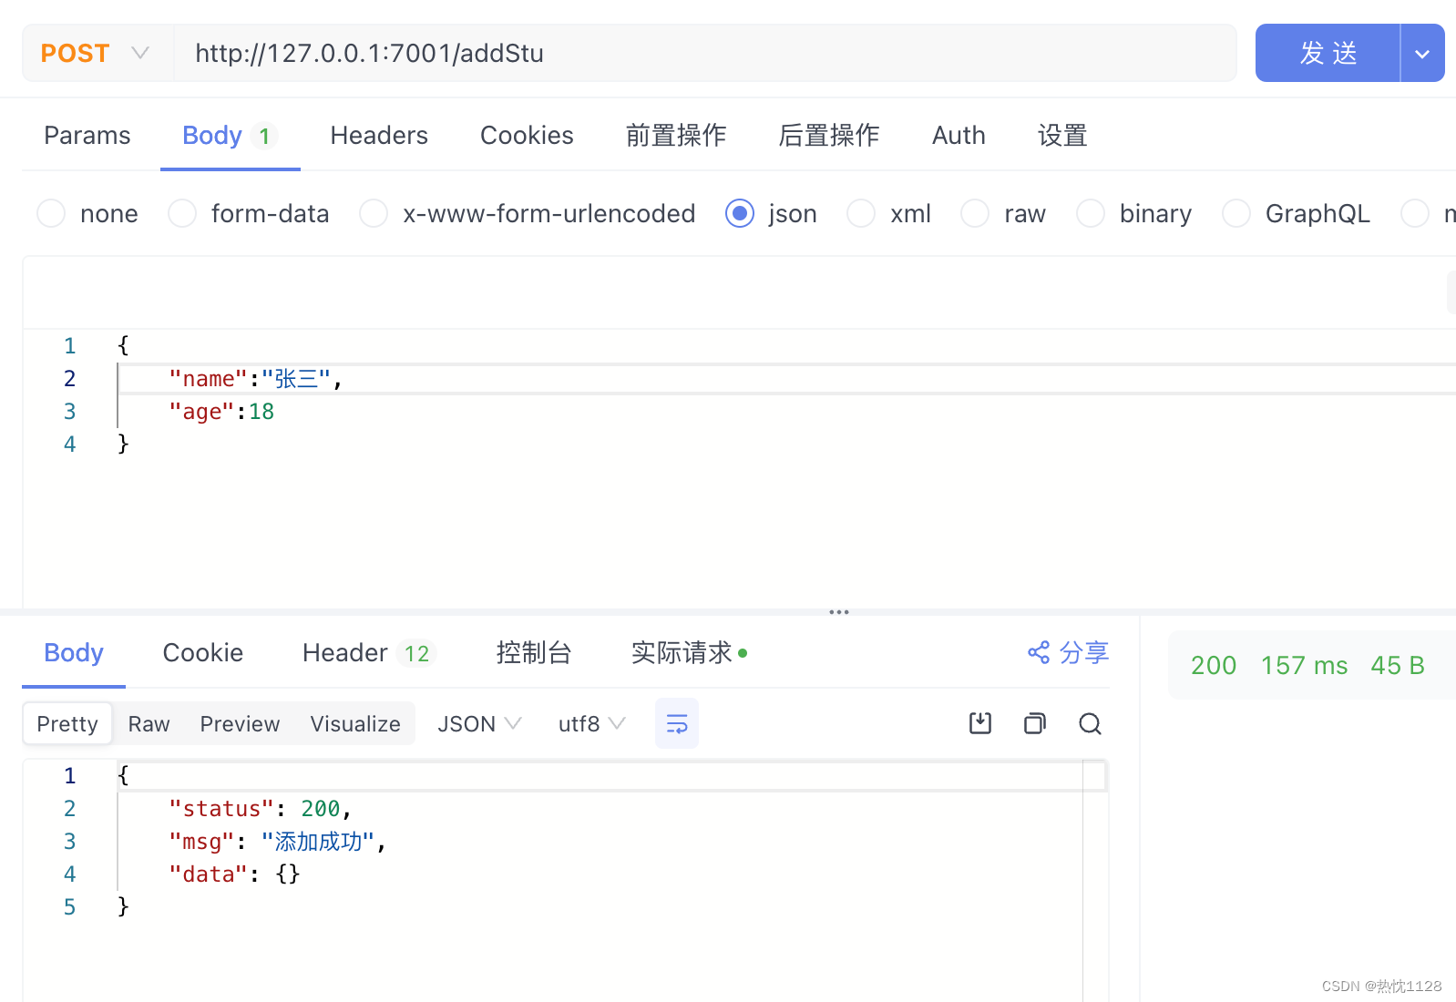Switch to the response Body tab

tap(74, 652)
